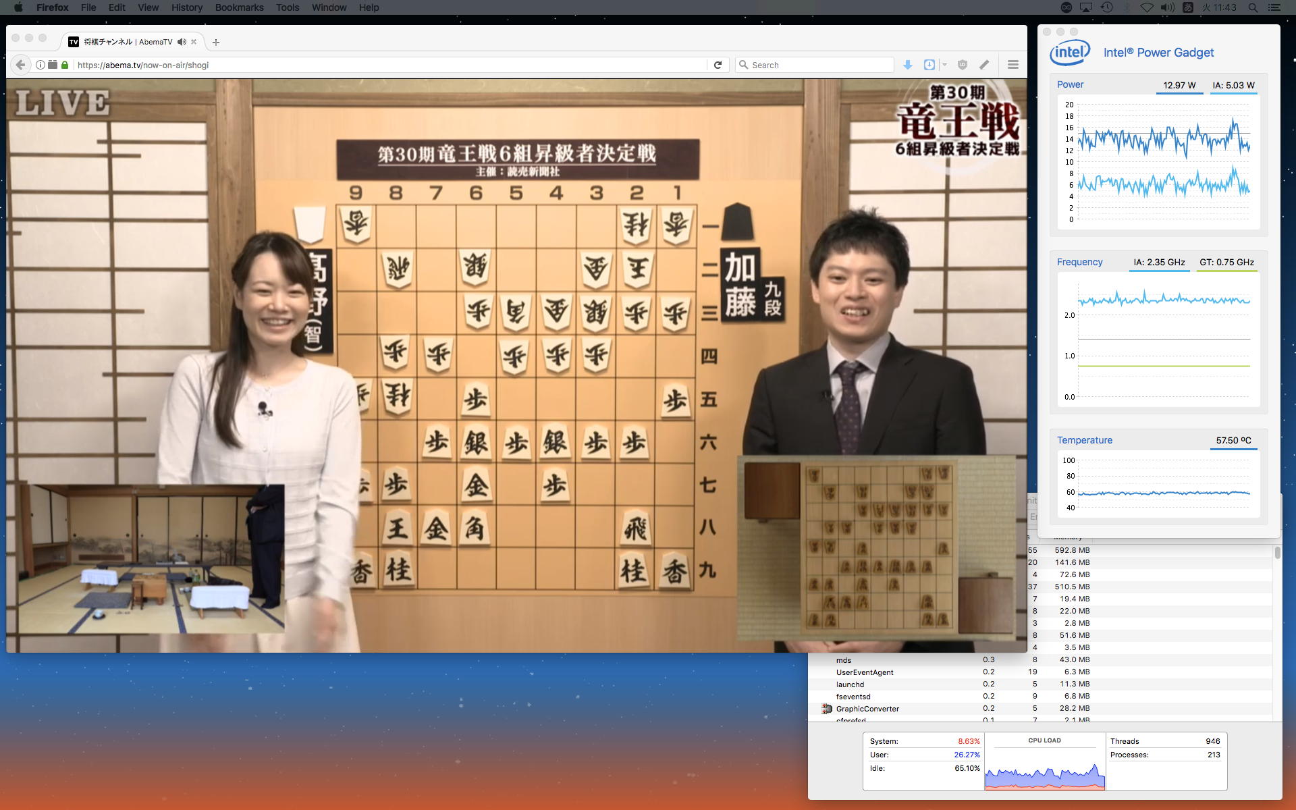Open a new browser tab

pos(216,42)
